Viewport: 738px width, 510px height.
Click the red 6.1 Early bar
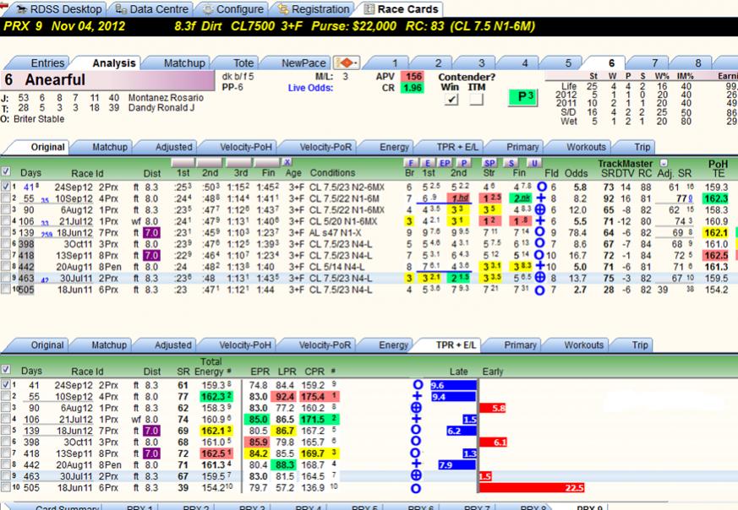pos(493,442)
